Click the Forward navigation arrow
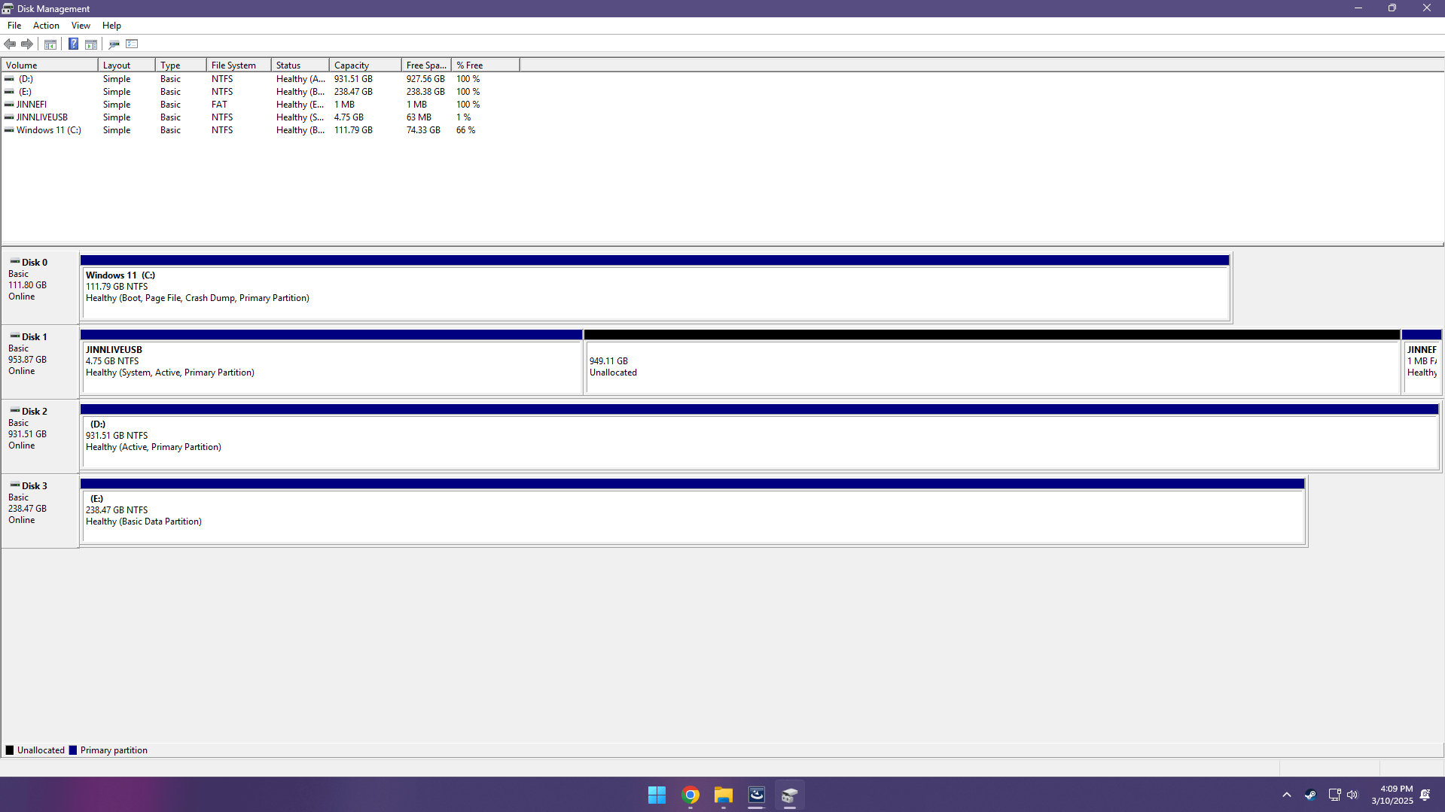Screen dimensions: 1445x812 click(27, 44)
